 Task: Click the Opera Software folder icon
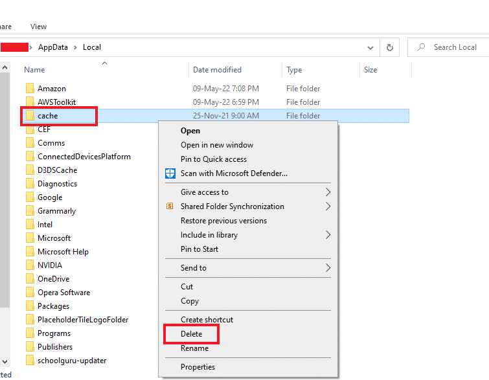point(30,293)
